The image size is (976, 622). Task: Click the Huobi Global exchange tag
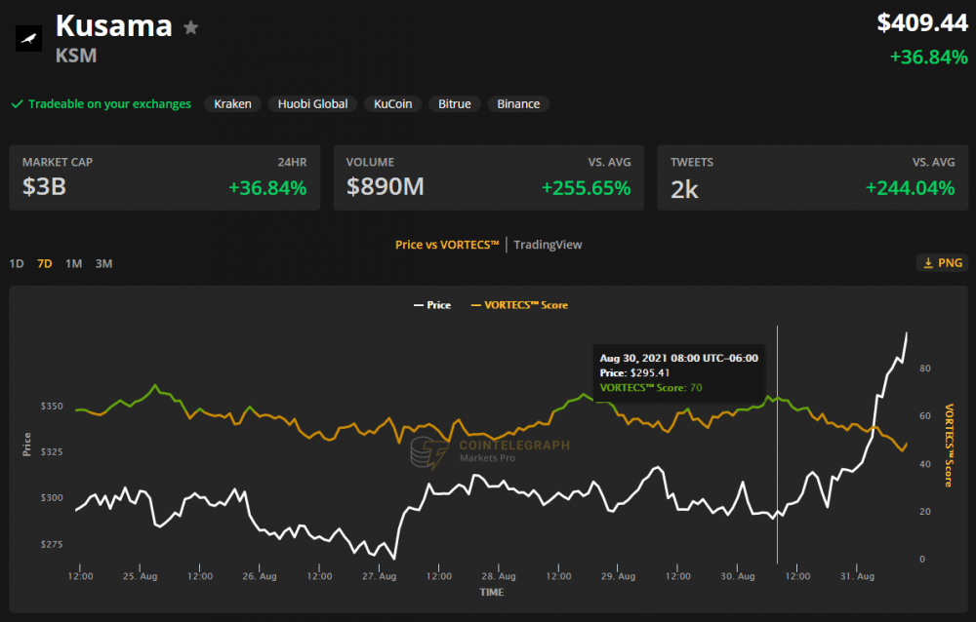[x=312, y=104]
